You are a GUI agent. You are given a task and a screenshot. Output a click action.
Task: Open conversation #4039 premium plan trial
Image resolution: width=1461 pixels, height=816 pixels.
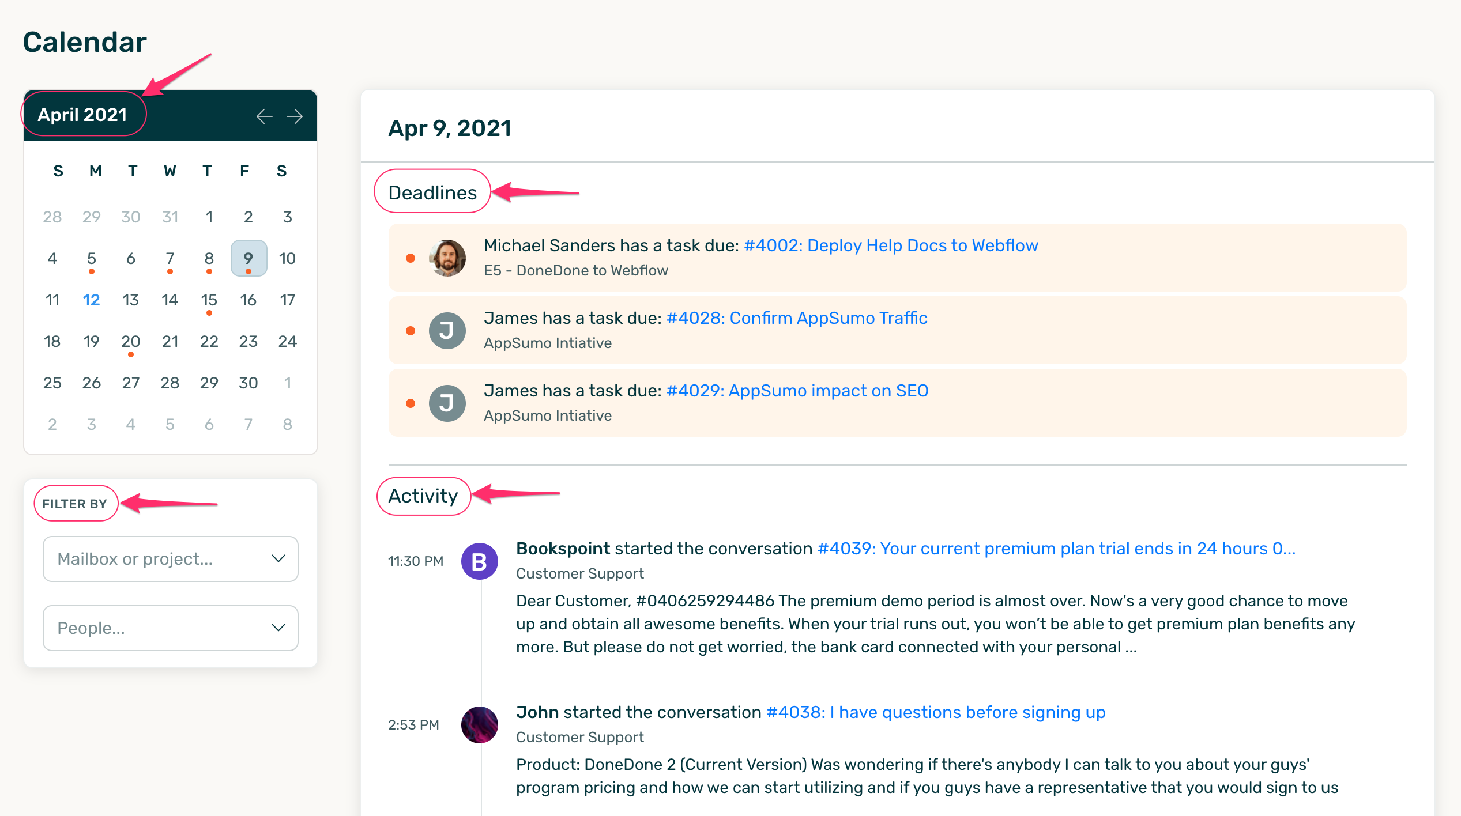[1056, 549]
